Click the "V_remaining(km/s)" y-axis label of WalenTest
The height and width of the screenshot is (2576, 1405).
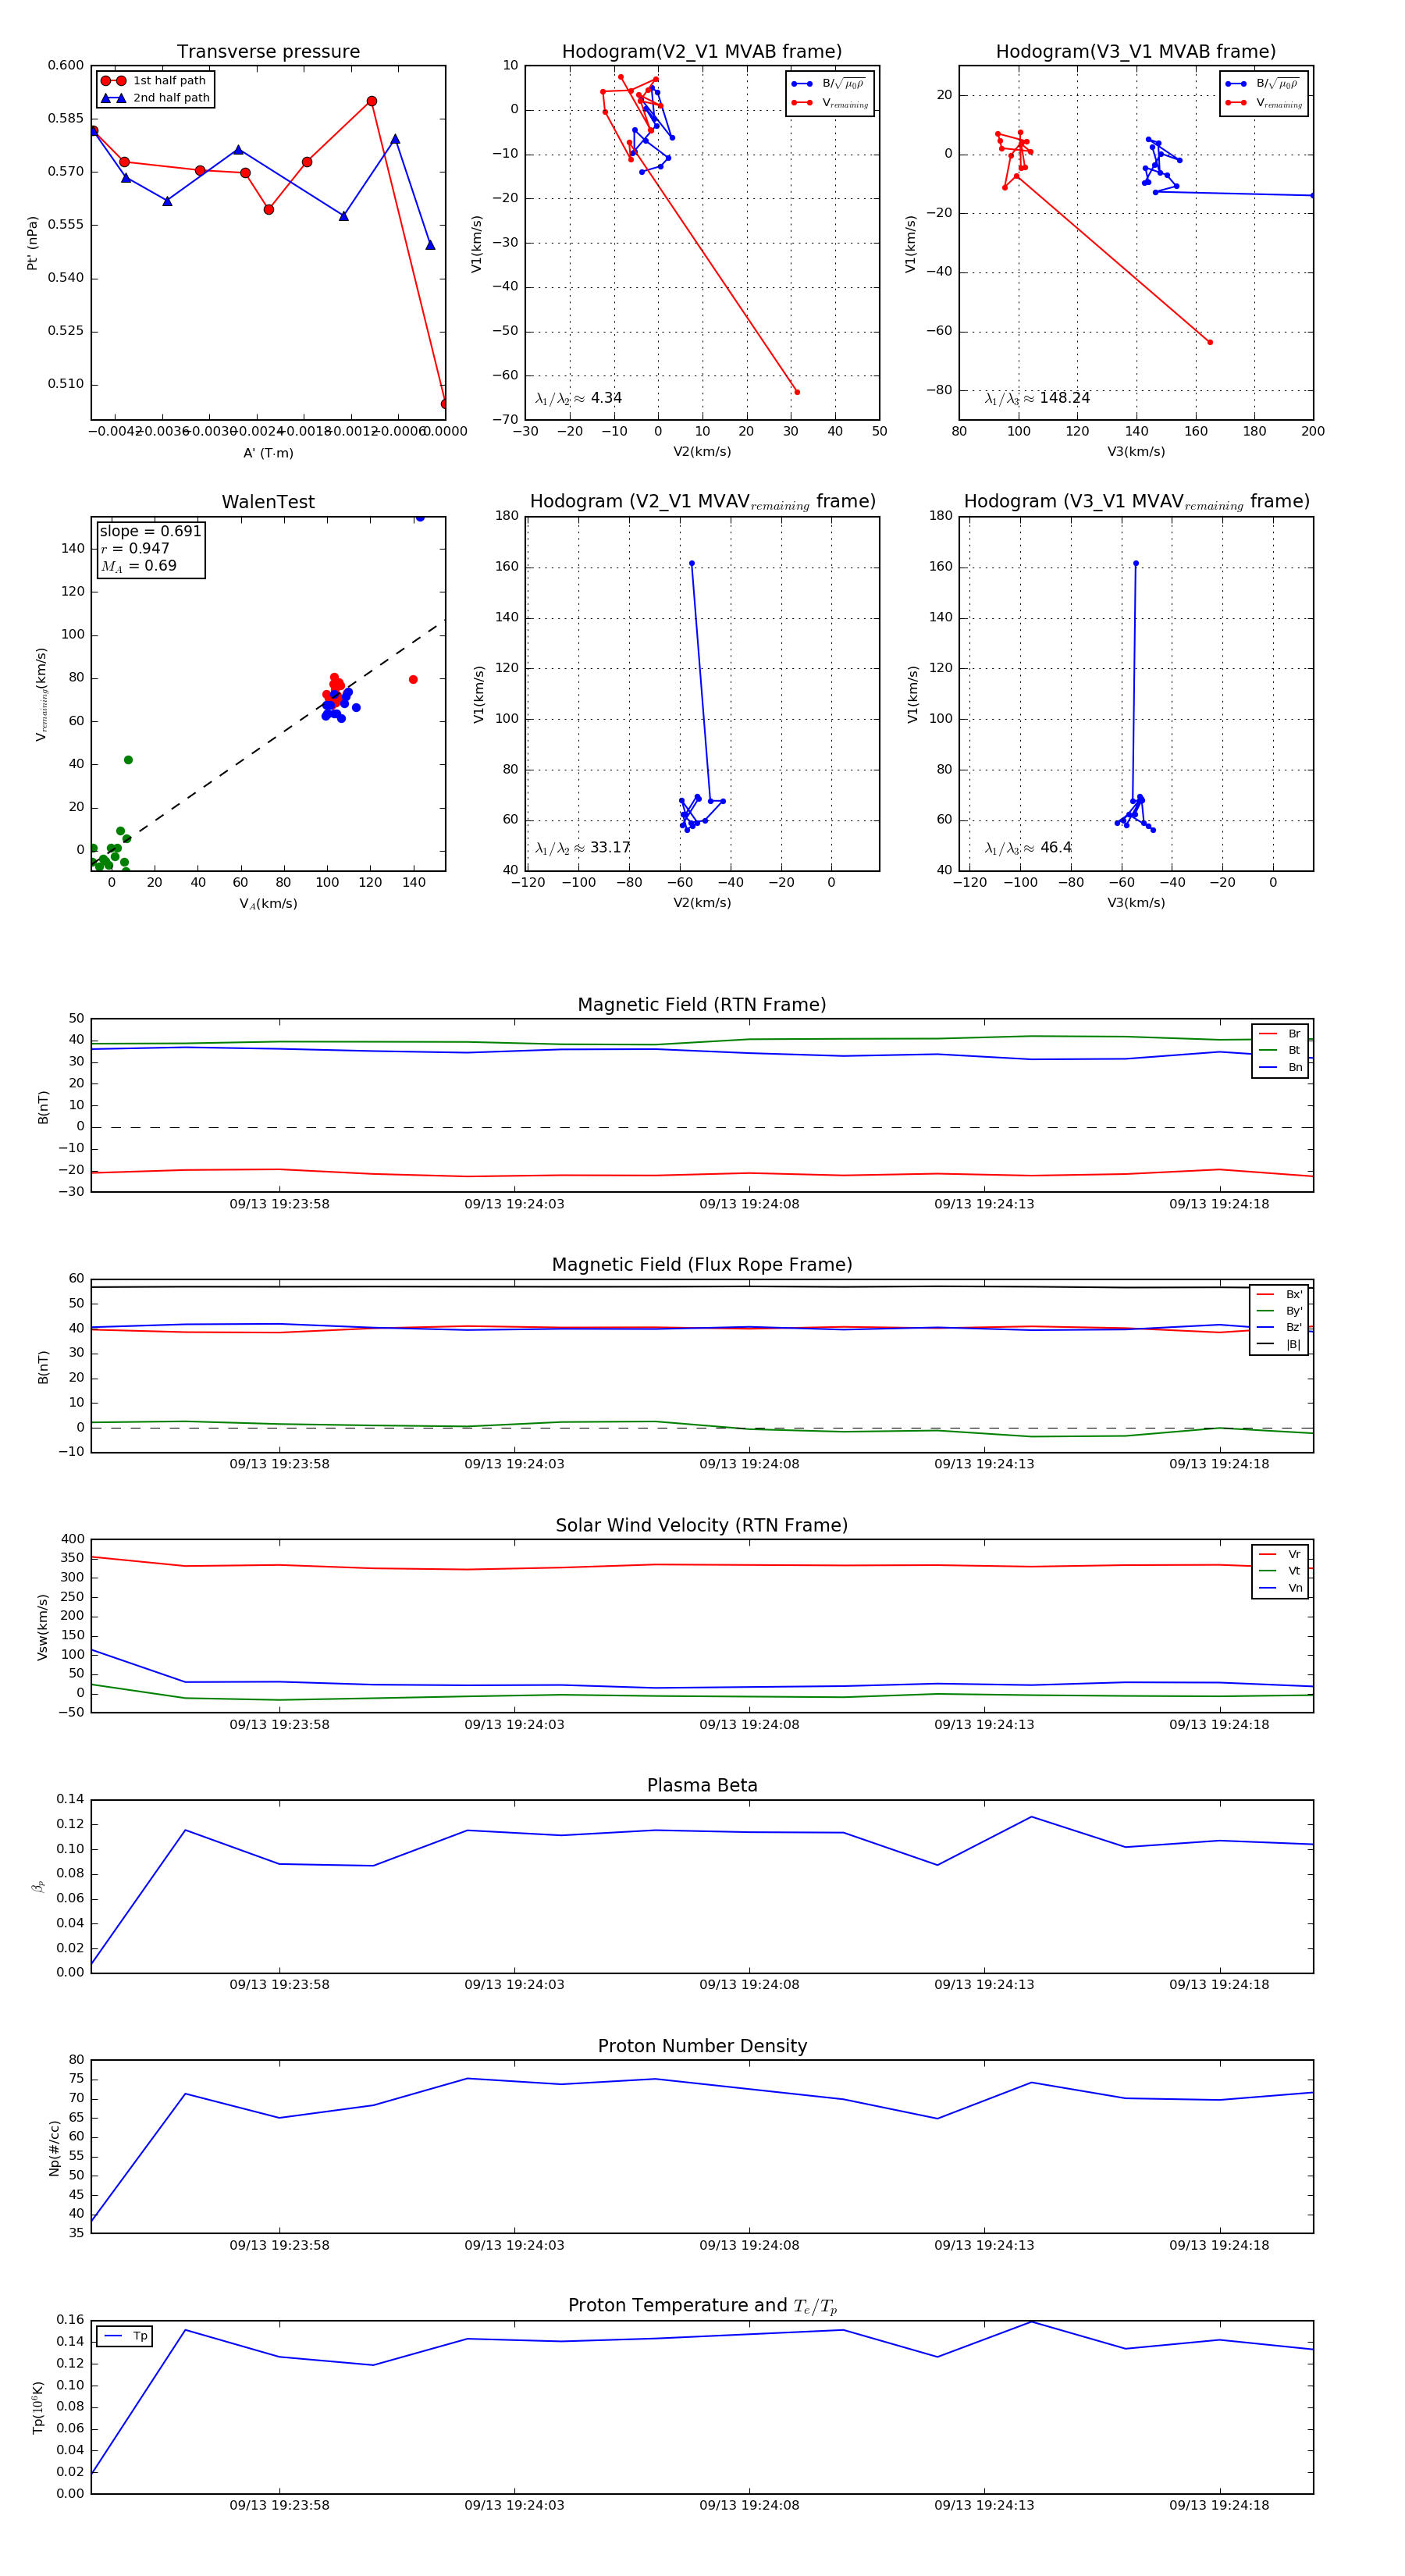click(41, 694)
